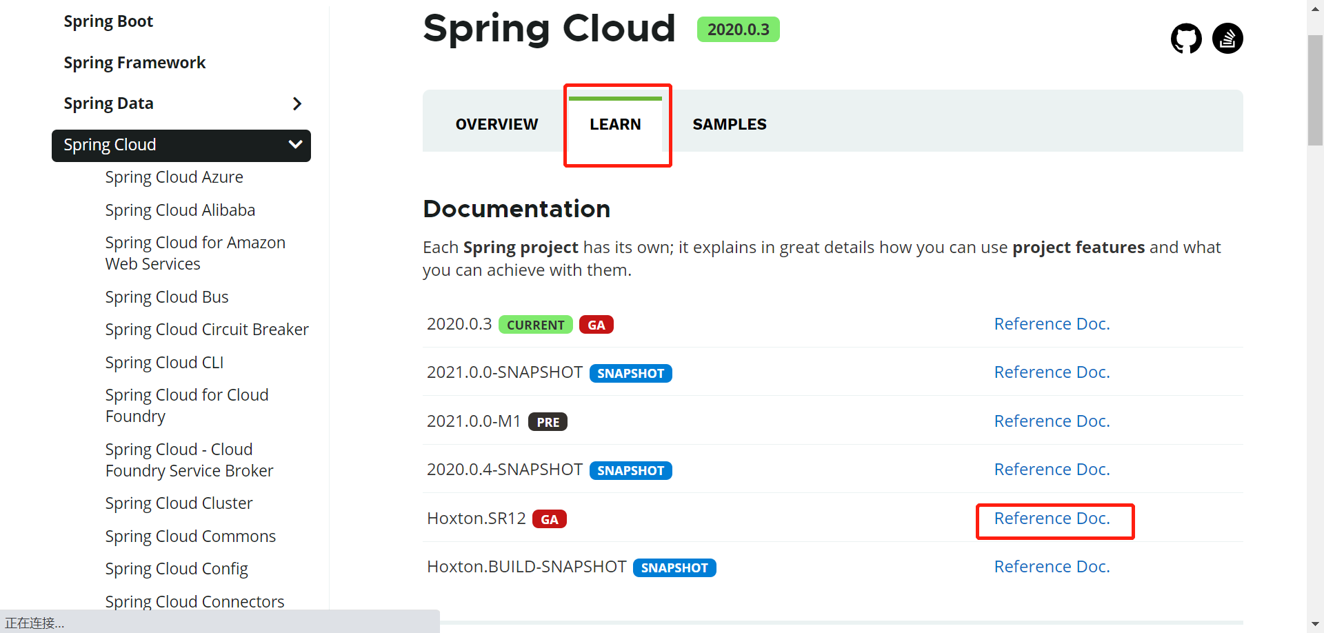This screenshot has height=633, width=1324.
Task: Click the GA badge next to Hoxton.SR12
Action: [550, 519]
